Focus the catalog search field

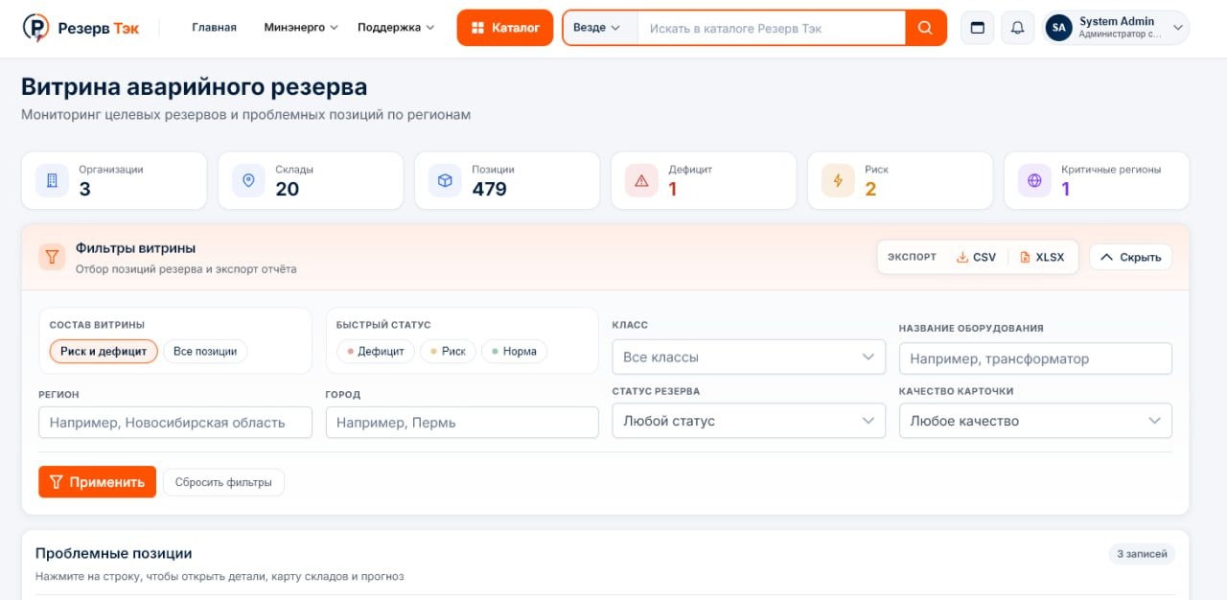772,29
